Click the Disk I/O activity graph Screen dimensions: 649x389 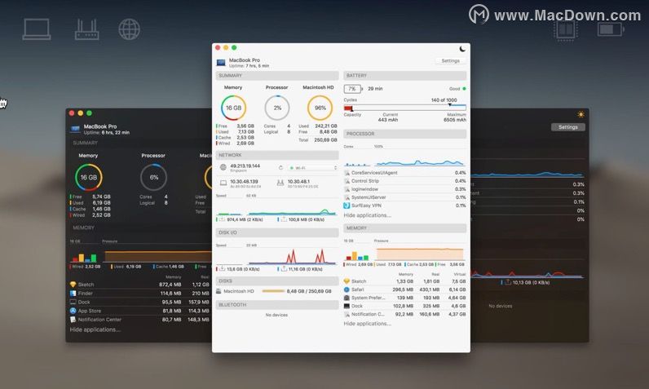pyautogui.click(x=292, y=257)
